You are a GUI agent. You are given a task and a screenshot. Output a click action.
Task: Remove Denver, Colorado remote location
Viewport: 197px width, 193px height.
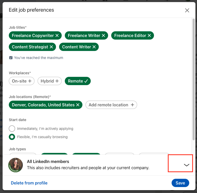pyautogui.click(x=78, y=105)
